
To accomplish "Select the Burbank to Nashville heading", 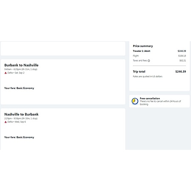I will click(x=21, y=65).
